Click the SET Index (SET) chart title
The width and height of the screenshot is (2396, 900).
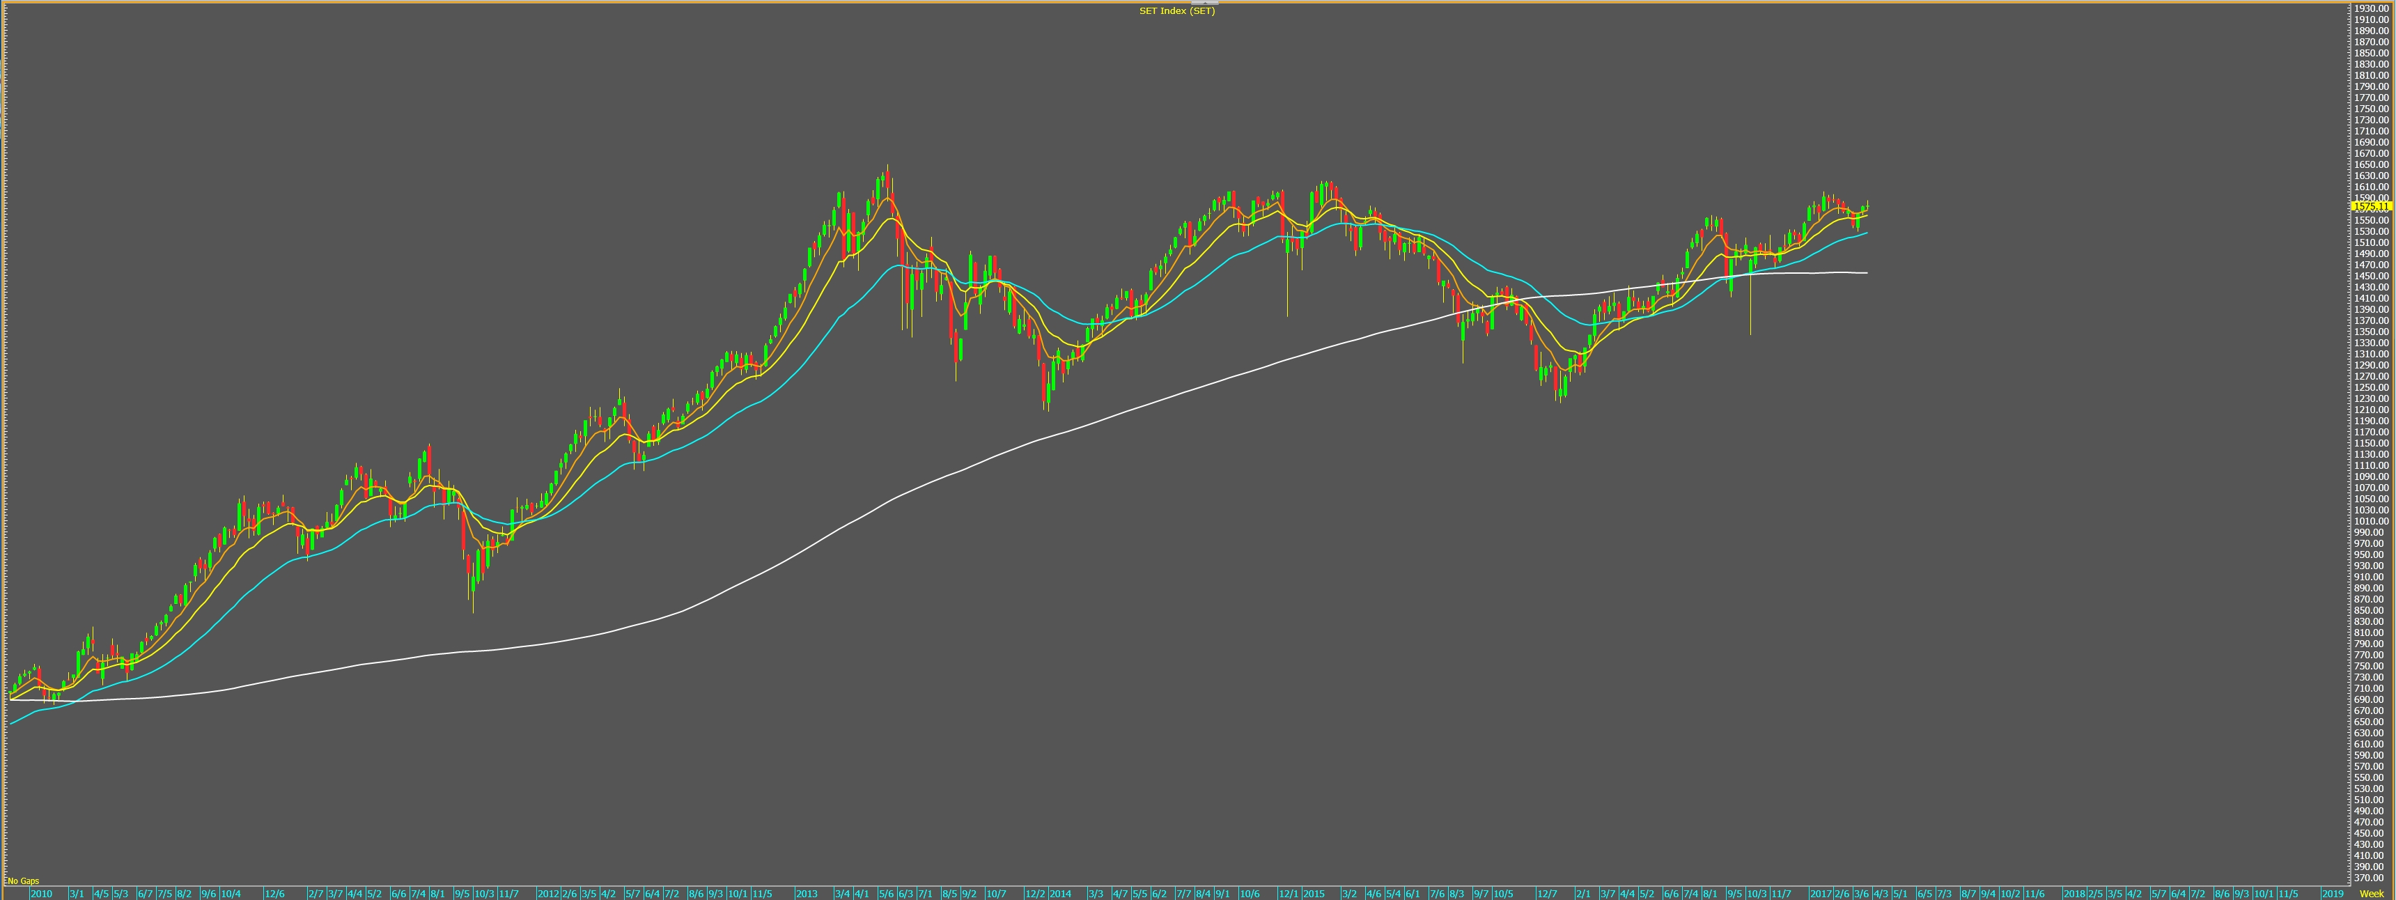click(x=1176, y=11)
